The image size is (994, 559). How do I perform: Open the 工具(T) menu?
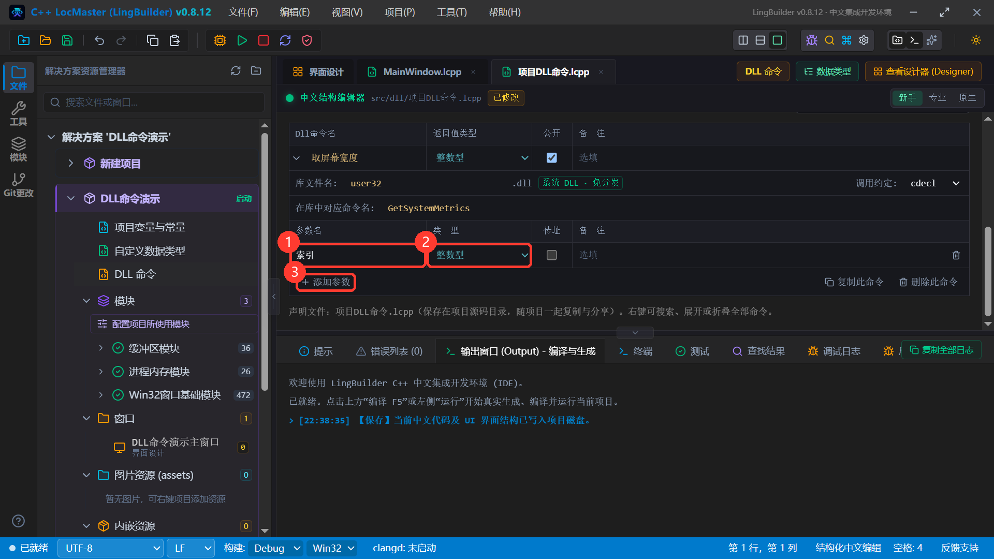click(451, 12)
